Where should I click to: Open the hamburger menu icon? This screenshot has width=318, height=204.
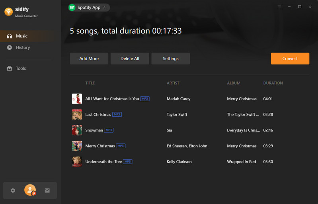click(279, 7)
